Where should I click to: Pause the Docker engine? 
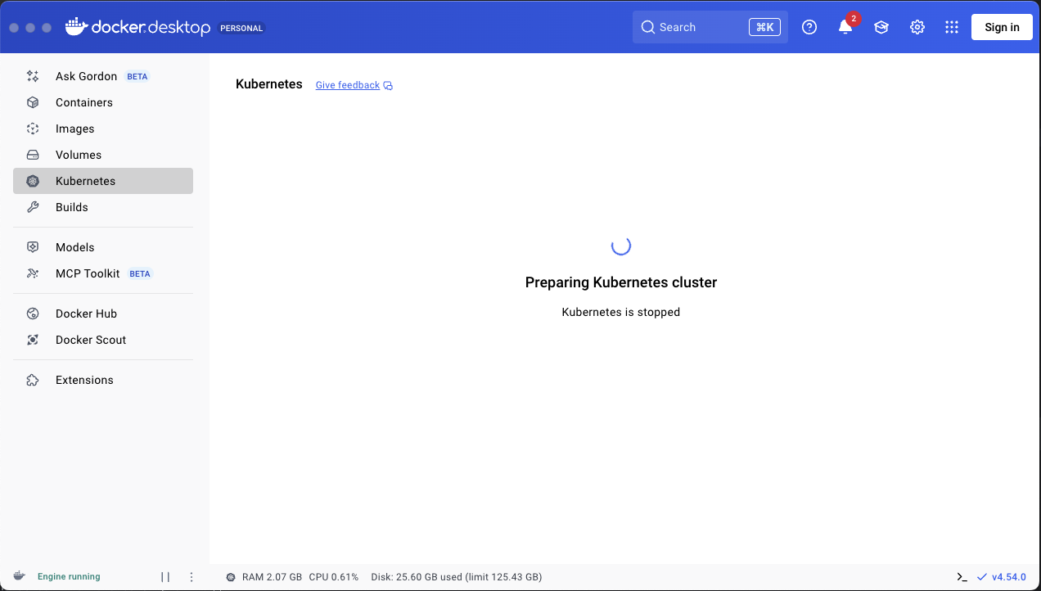point(165,577)
